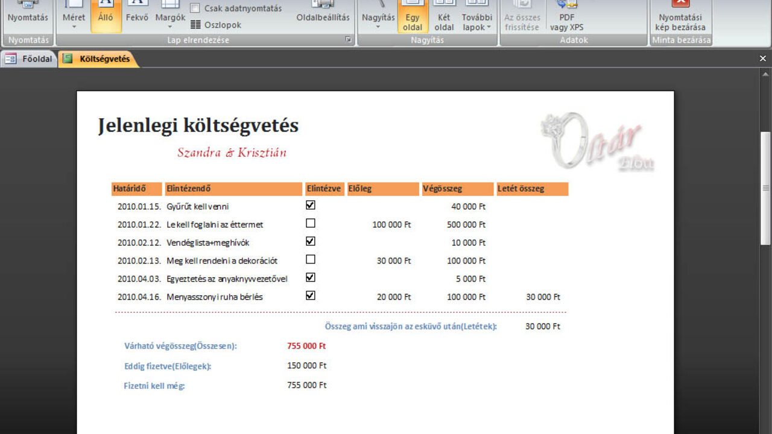Export using PDF vagy XPS

566,15
